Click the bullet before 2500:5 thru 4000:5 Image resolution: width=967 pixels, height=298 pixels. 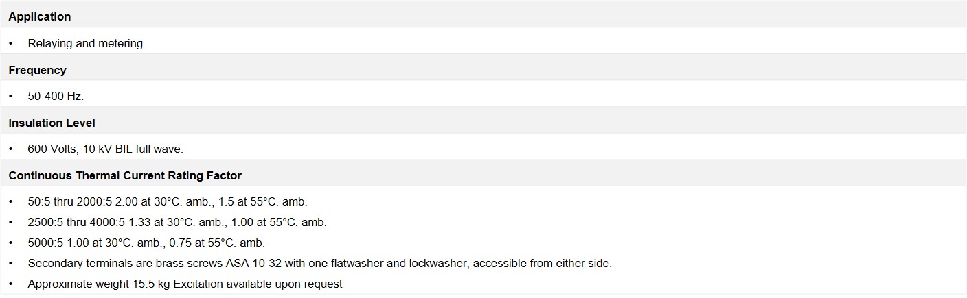click(x=11, y=222)
